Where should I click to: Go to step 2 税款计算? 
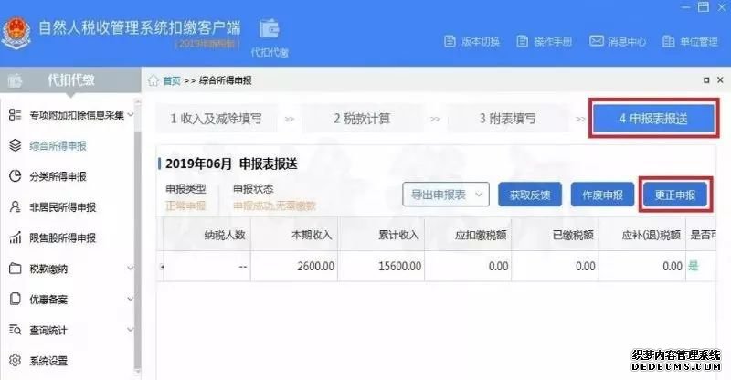tap(362, 119)
